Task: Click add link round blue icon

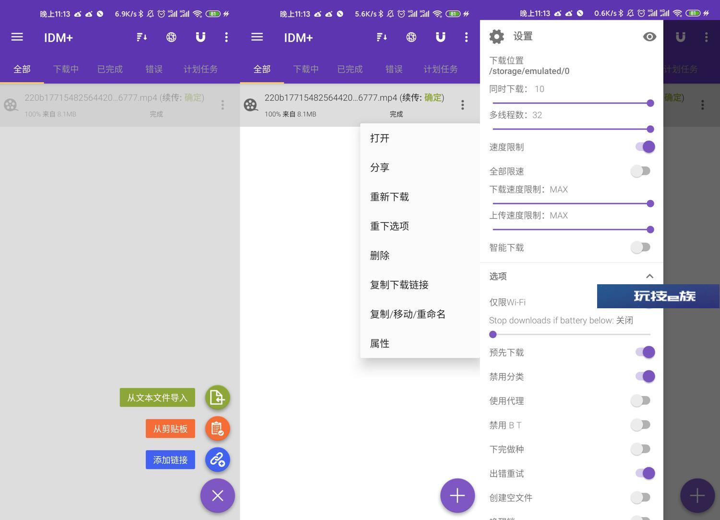Action: (x=217, y=460)
